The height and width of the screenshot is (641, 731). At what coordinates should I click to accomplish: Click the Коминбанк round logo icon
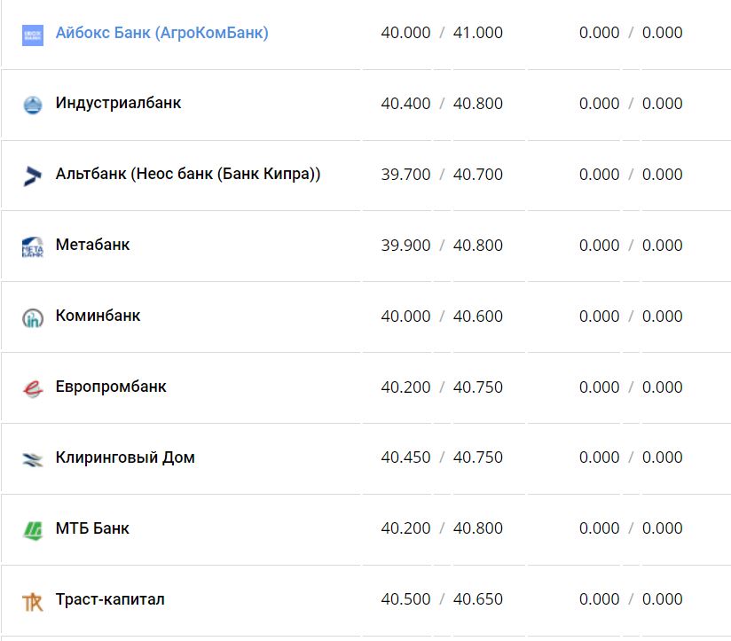33,317
